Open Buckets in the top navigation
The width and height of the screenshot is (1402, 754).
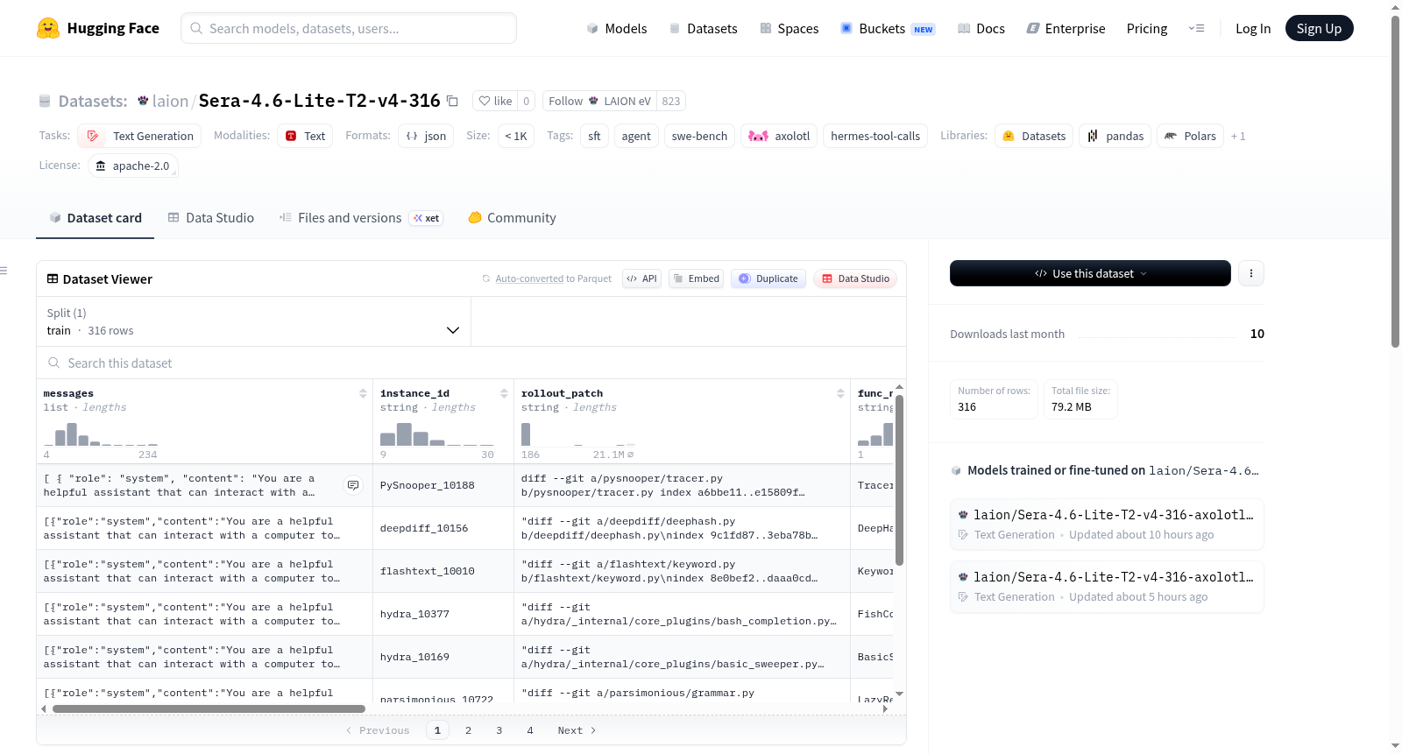888,28
